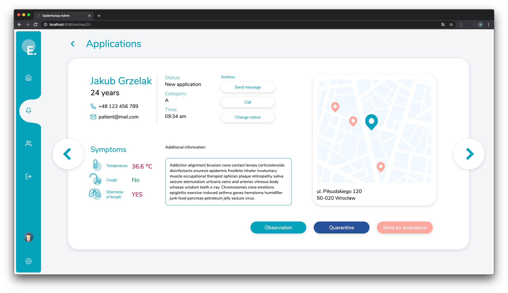This screenshot has height=293, width=508.
Task: Click the additional information text box
Action: [x=228, y=182]
